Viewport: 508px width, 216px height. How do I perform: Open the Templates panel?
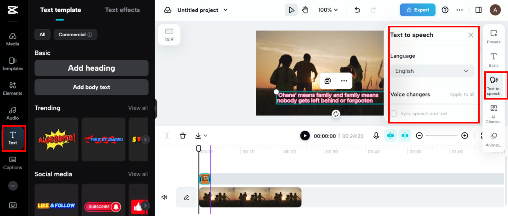(13, 64)
